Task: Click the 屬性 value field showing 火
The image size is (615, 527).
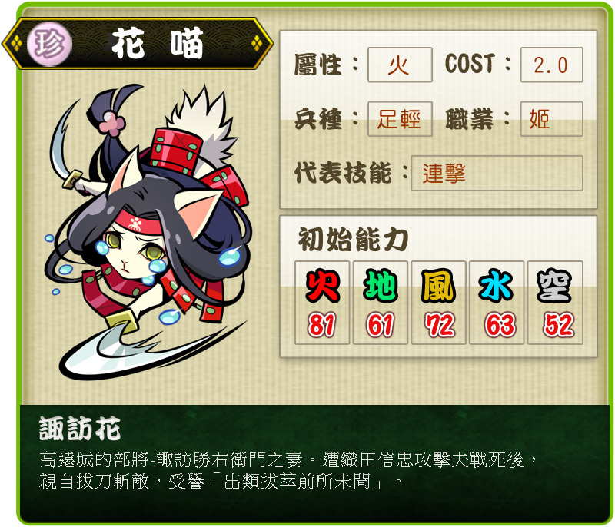Action: [400, 65]
